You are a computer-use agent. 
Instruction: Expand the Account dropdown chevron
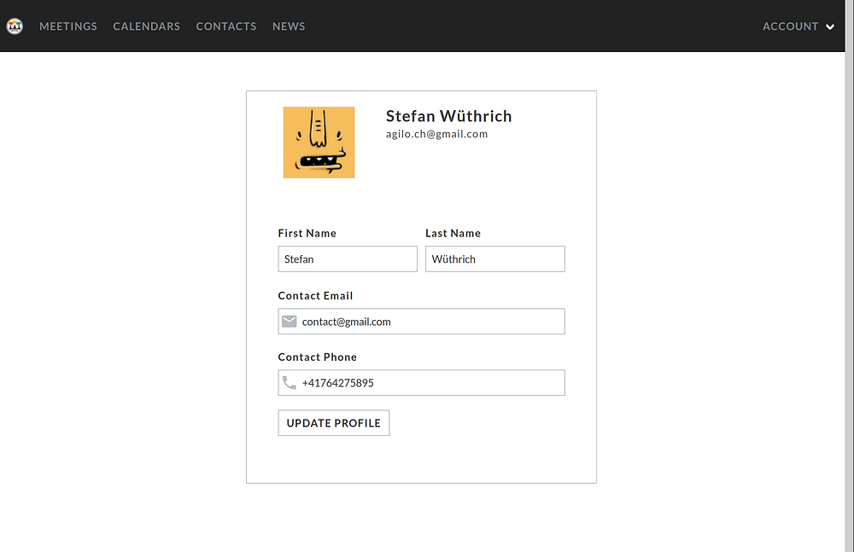(x=830, y=26)
